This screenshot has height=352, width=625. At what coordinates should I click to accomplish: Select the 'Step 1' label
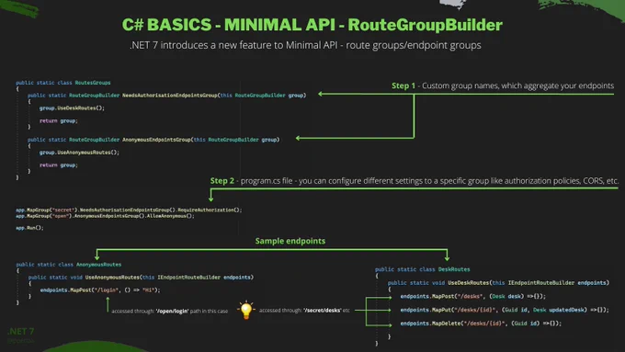pos(403,85)
